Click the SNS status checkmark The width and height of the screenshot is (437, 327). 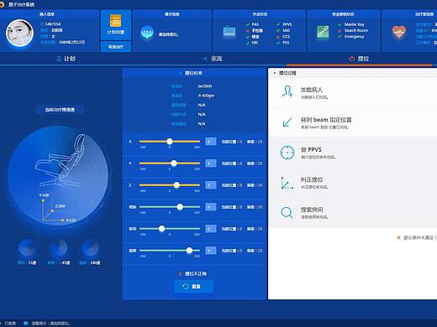pyautogui.click(x=278, y=31)
